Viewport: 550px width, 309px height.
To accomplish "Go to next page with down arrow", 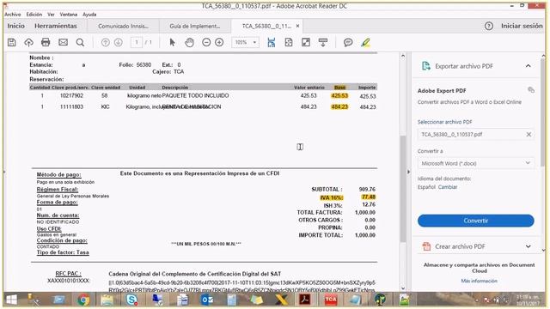I will click(x=119, y=42).
